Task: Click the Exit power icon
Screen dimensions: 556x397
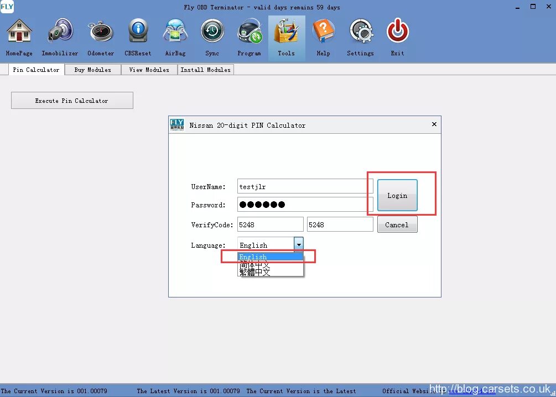Action: tap(397, 31)
